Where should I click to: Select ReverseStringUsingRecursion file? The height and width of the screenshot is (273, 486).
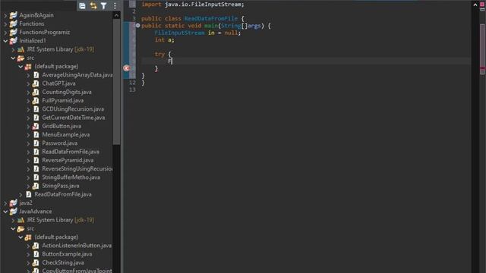click(x=77, y=169)
